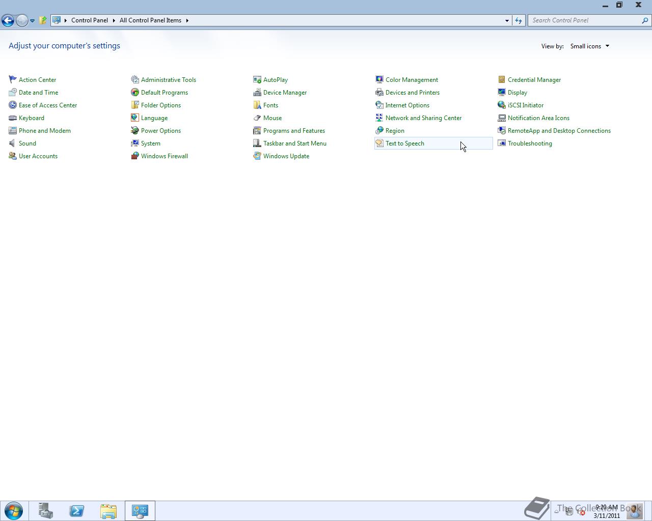Open RemoteApp and Desktop Connections link

point(559,131)
